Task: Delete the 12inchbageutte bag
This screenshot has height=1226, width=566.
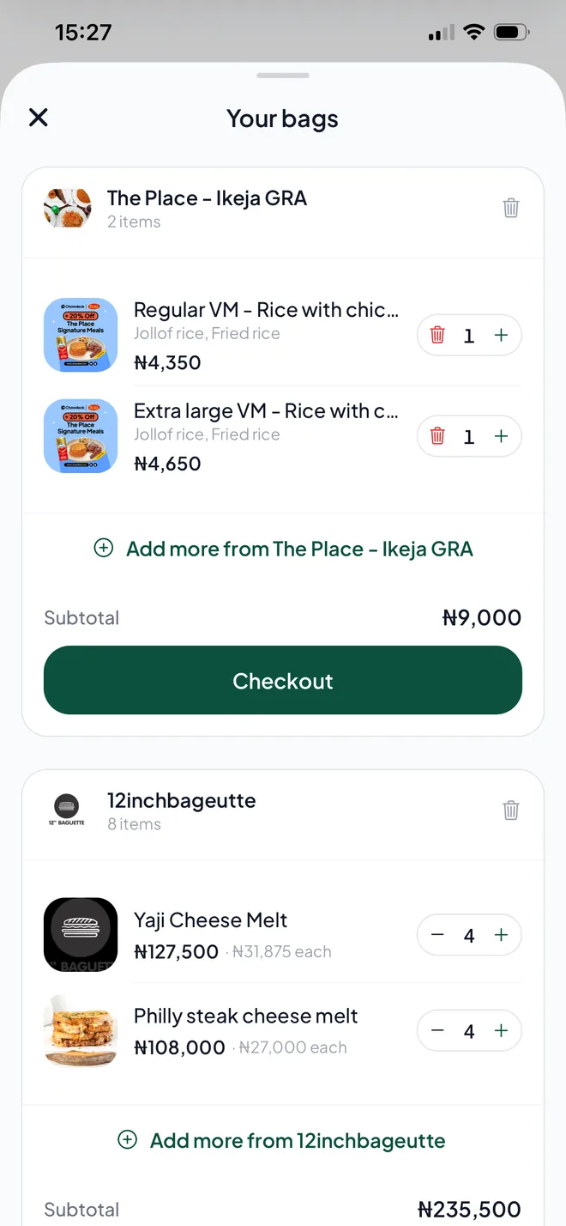Action: 511,810
